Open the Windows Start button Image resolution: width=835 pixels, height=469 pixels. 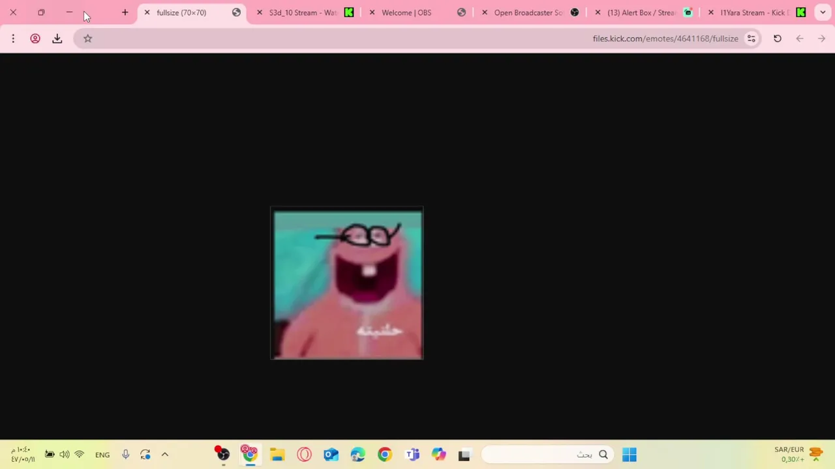(x=630, y=455)
